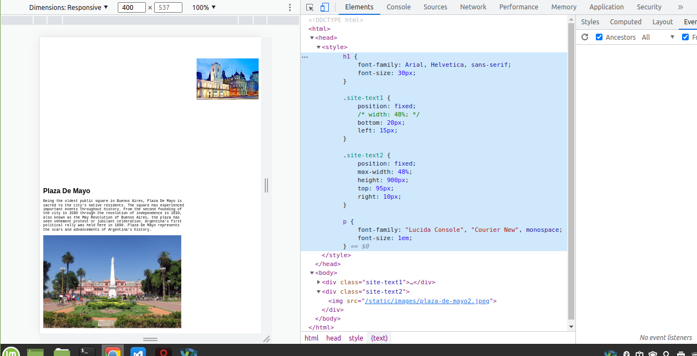Image resolution: width=697 pixels, height=356 pixels.
Task: Grab the corner viewport resize handle
Action: coord(266,339)
